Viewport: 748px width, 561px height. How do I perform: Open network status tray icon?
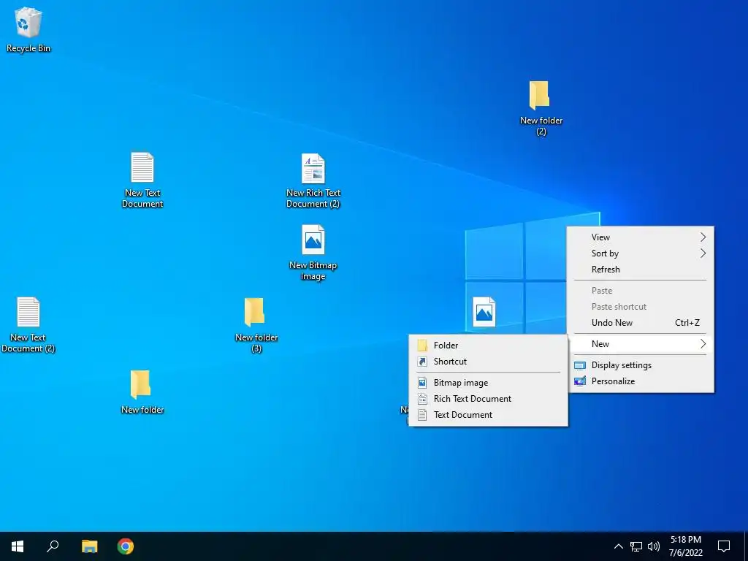pos(636,546)
